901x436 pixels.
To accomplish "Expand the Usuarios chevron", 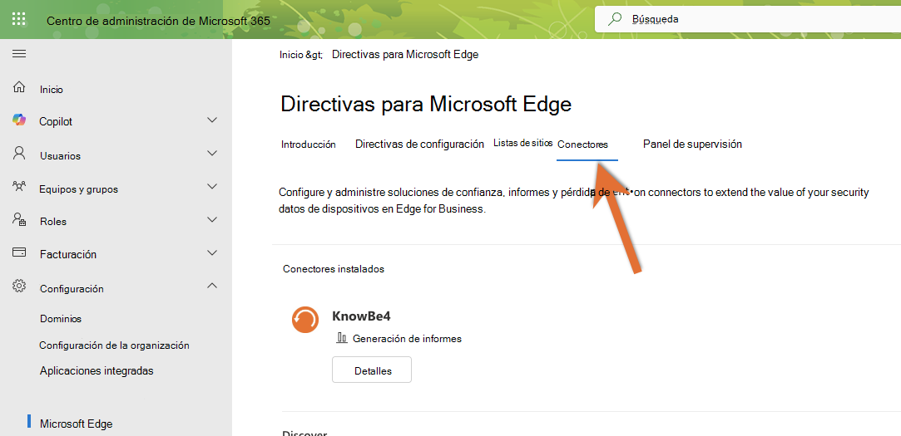I will click(212, 154).
